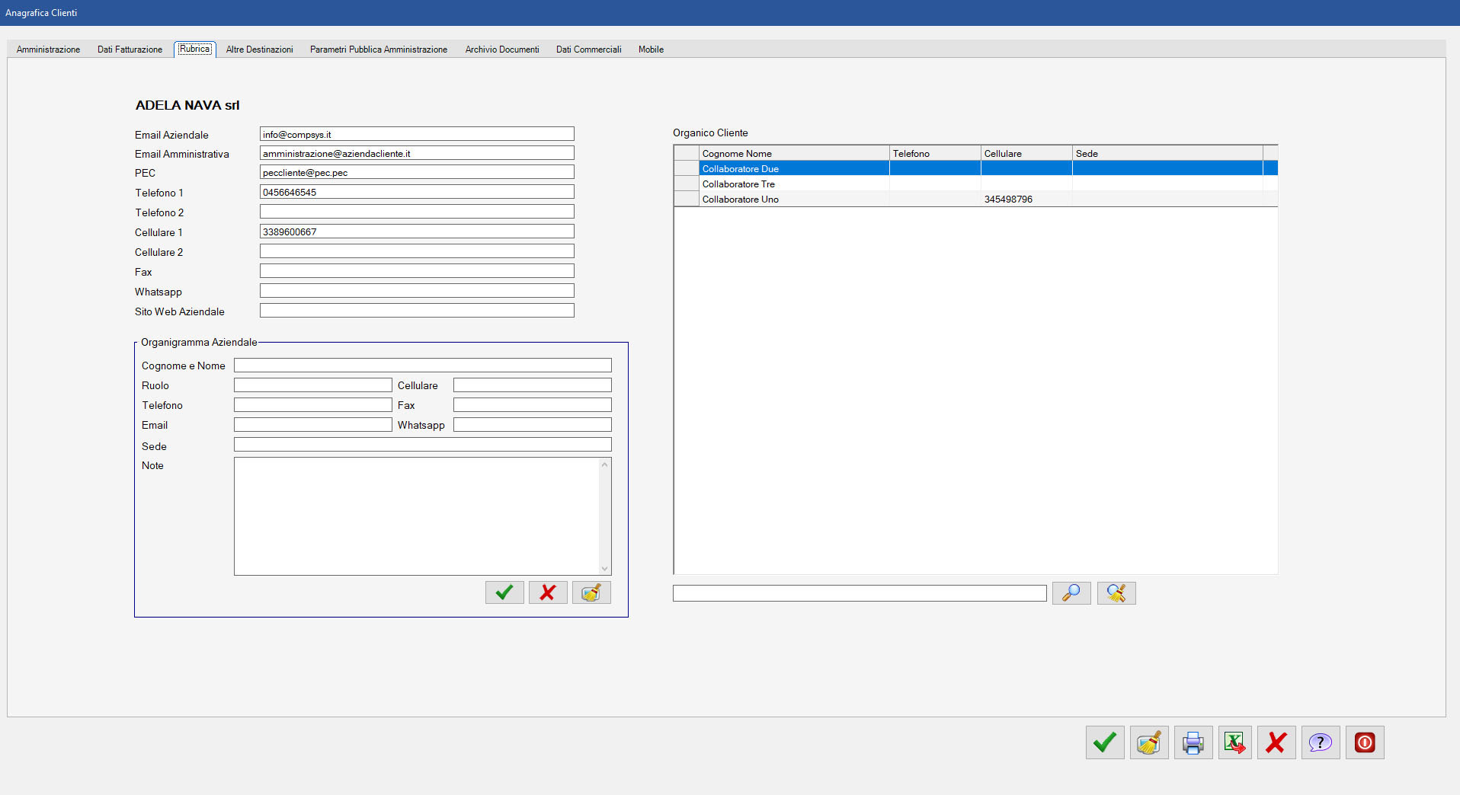The image size is (1460, 795).
Task: Delete the Organigramma entry with red X
Action: click(547, 592)
